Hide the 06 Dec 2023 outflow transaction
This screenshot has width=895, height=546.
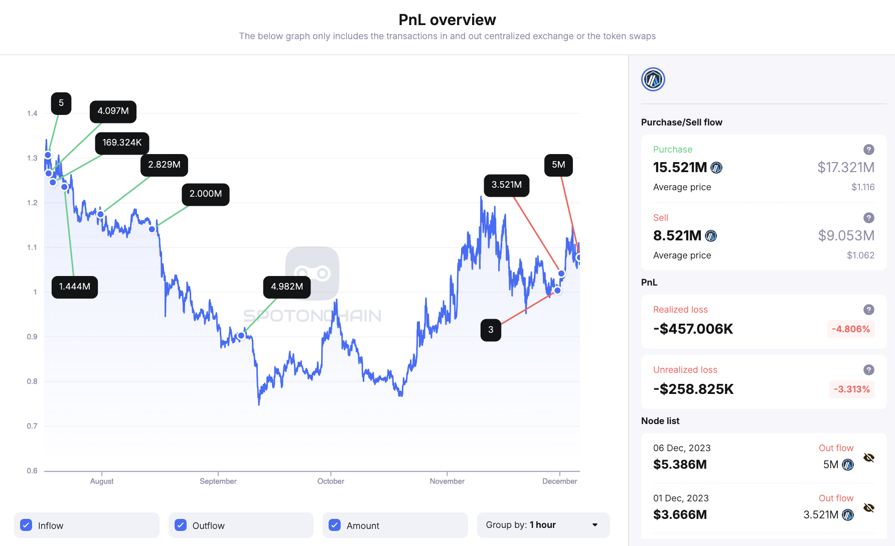point(869,458)
